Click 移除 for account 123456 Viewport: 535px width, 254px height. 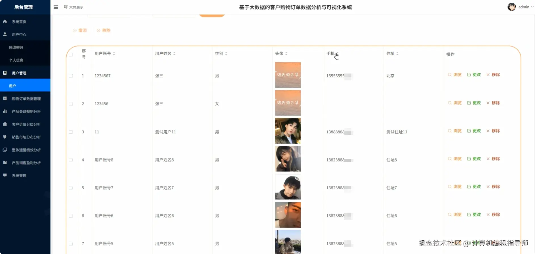[x=493, y=103]
